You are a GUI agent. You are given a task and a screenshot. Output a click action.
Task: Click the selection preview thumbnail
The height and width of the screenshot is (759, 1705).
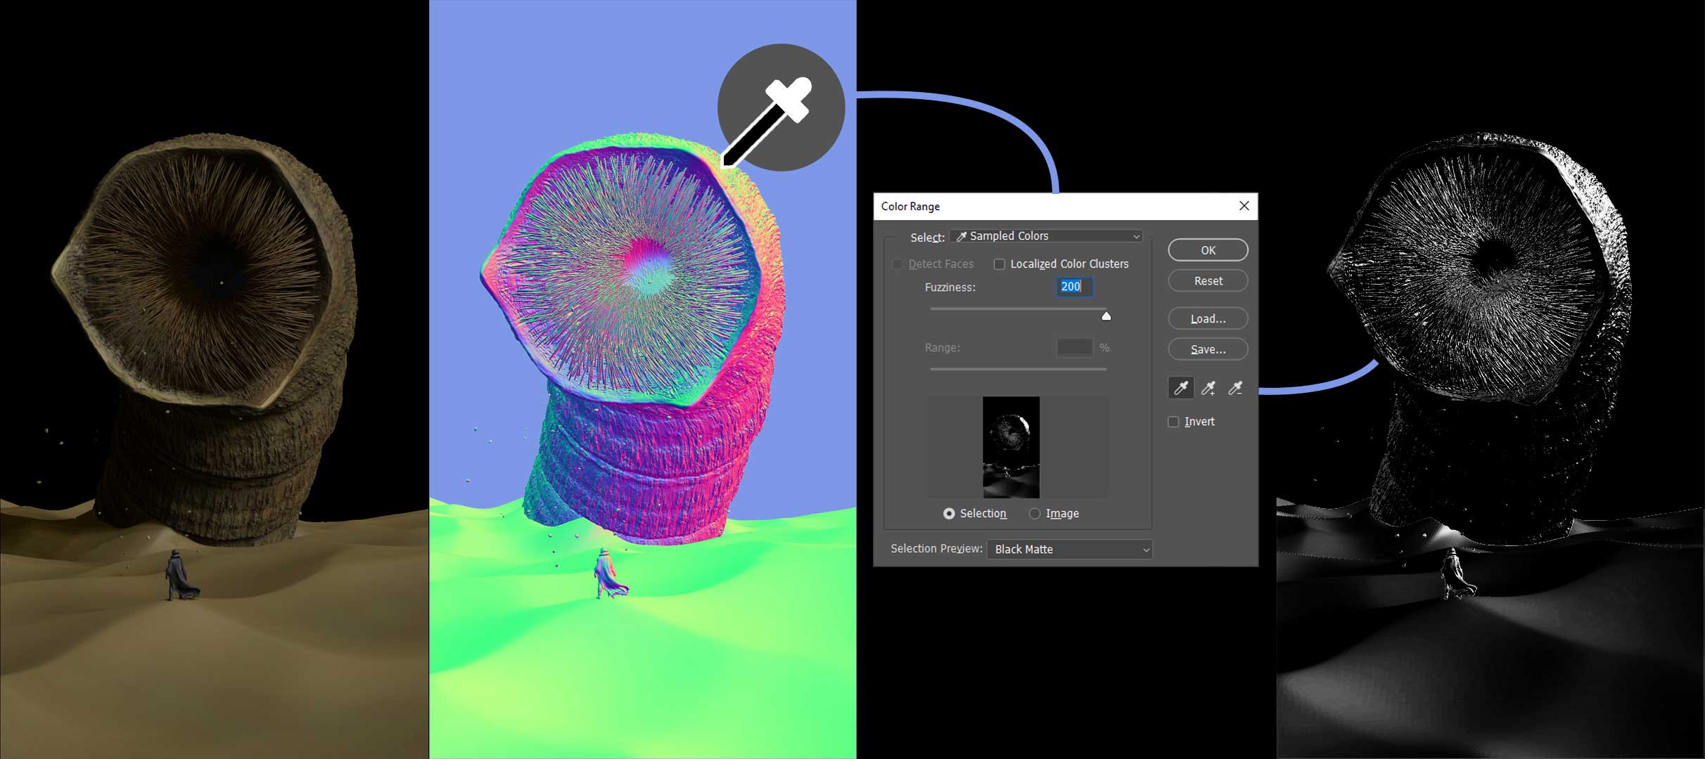(x=1011, y=447)
